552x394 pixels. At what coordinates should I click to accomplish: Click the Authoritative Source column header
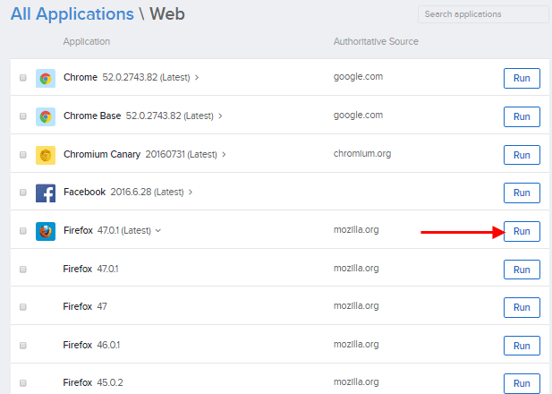376,41
